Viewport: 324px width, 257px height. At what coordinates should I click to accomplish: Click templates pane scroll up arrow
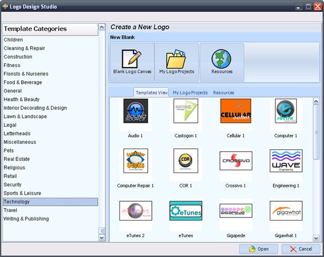[316, 101]
